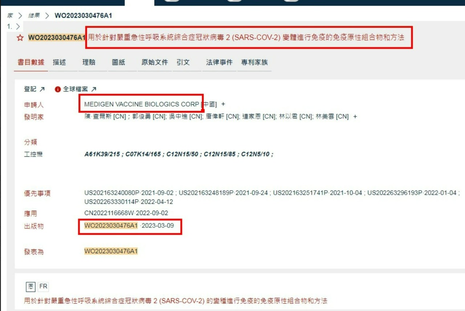Open WO2023030476A1 under 發表為
The height and width of the screenshot is (311, 465).
click(x=111, y=251)
